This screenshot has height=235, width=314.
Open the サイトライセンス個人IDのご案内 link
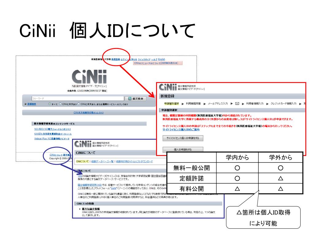pyautogui.click(x=181, y=129)
